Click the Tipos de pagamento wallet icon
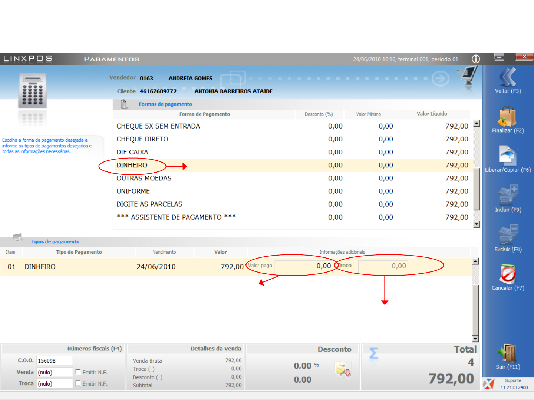This screenshot has width=534, height=400. coord(17,237)
